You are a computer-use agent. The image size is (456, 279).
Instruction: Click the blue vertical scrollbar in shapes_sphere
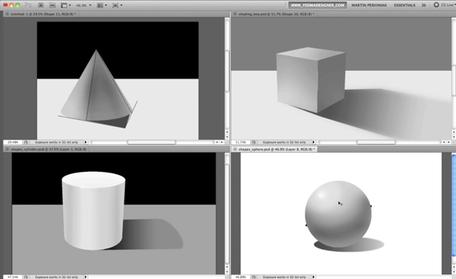click(x=454, y=206)
